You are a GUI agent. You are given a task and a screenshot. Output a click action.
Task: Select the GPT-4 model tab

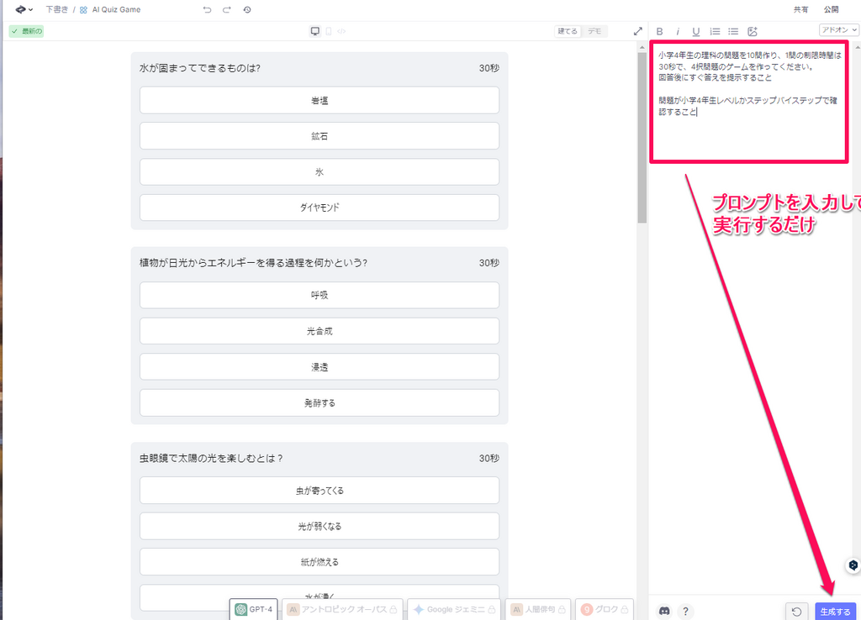[x=254, y=609]
